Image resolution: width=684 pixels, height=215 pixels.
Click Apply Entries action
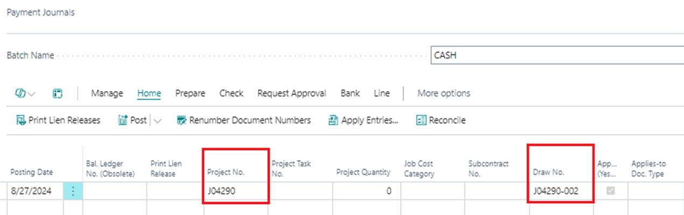click(363, 120)
